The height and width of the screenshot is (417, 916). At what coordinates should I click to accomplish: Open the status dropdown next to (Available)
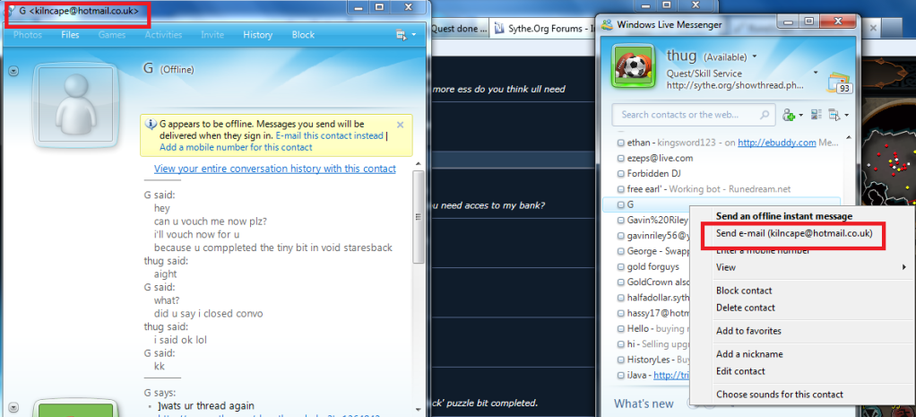coord(754,56)
